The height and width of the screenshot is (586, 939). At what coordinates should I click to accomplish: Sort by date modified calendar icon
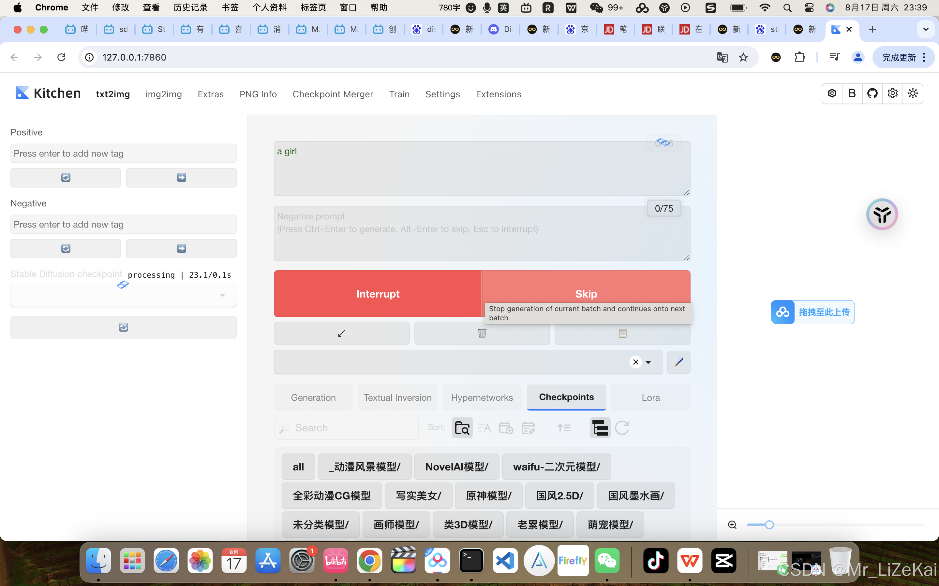pyautogui.click(x=528, y=428)
